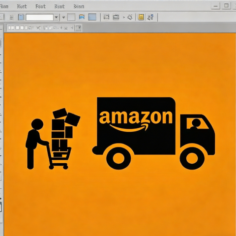Click the yellow sticky note icon
236x236 pixels.
click(141, 17)
